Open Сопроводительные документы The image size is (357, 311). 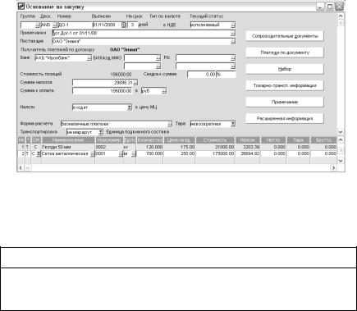pyautogui.click(x=285, y=36)
